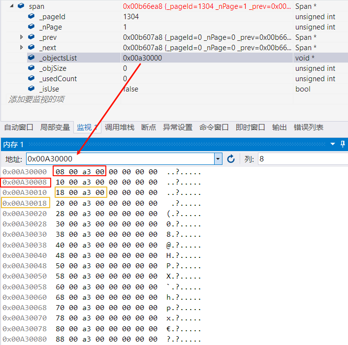
Task: Switch to the 调用堆栈 tab
Action: pos(120,127)
